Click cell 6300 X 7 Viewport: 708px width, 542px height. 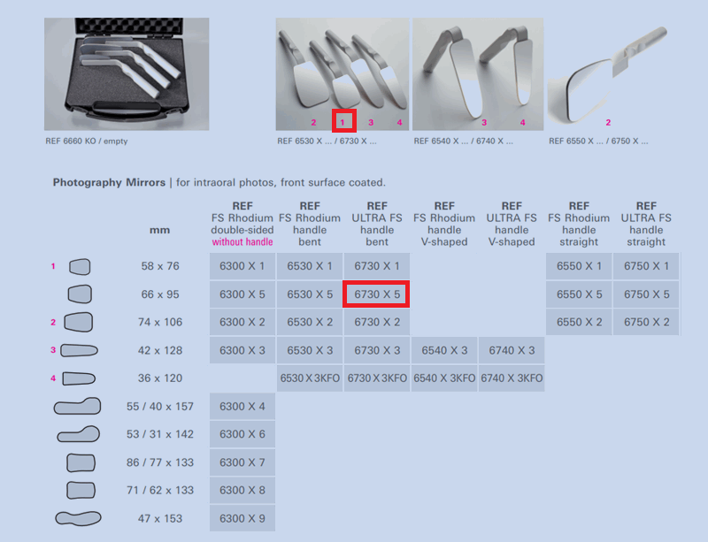[x=242, y=462]
